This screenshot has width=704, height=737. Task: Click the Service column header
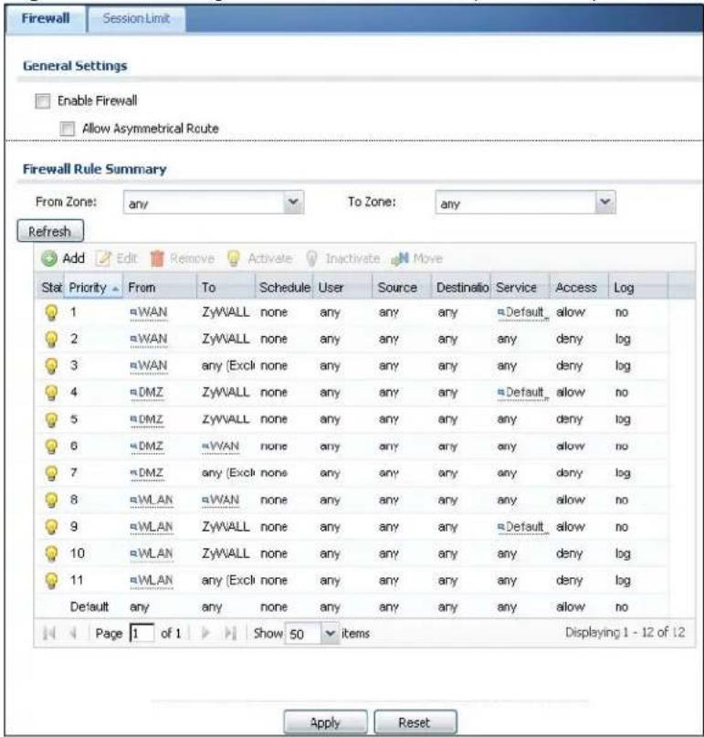click(x=520, y=287)
